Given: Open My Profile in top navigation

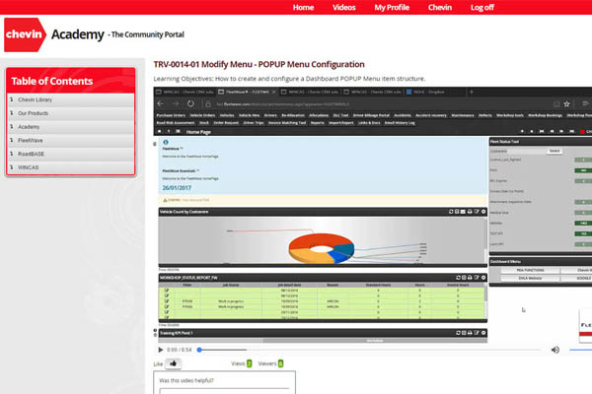Looking at the screenshot, I should [392, 7].
